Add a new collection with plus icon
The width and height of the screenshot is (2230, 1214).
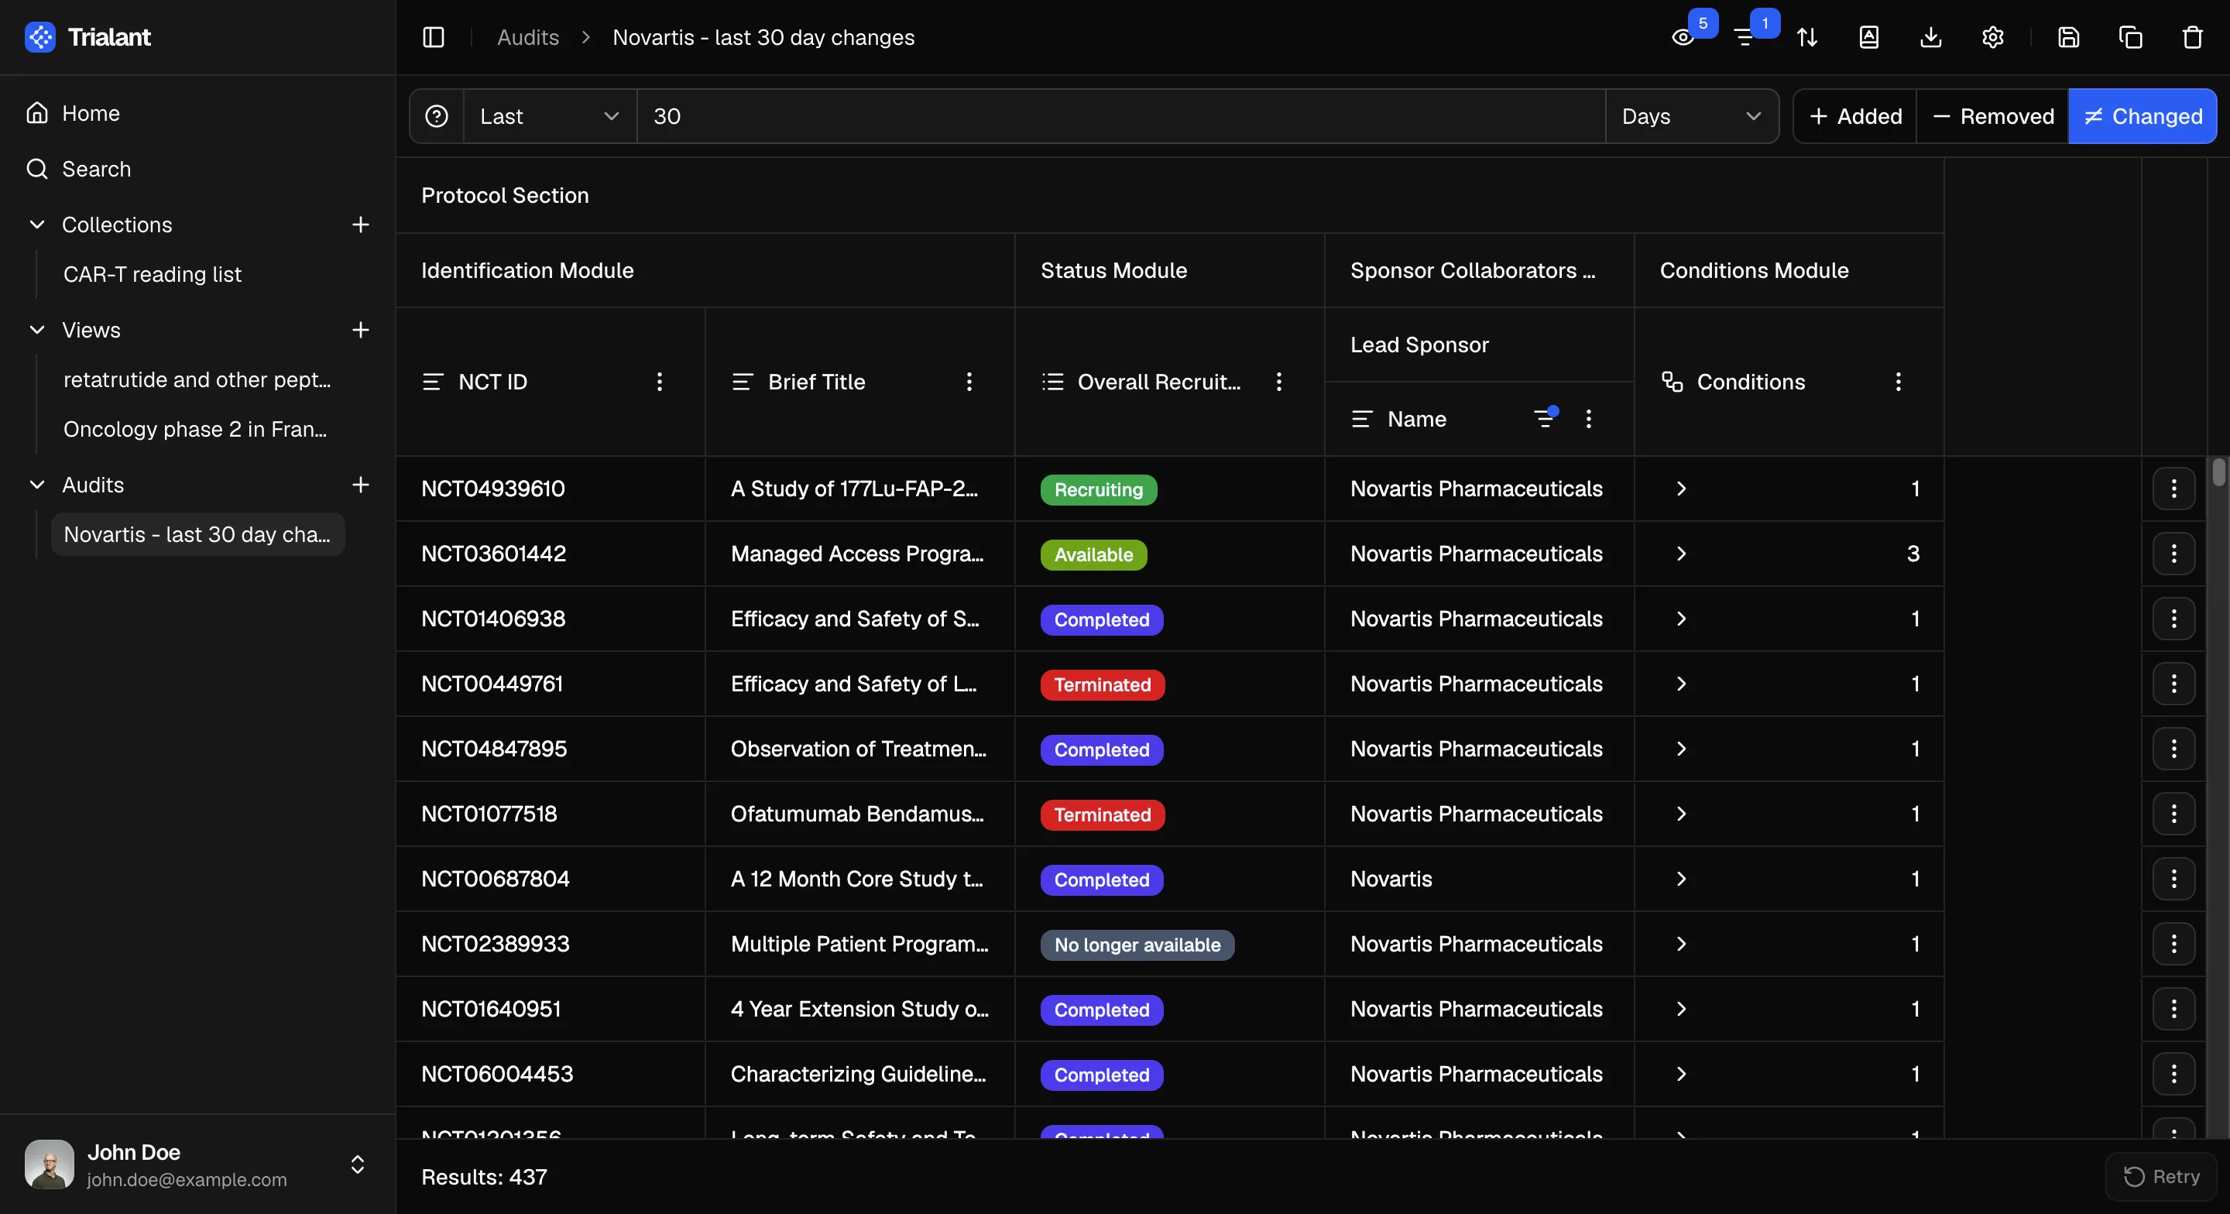click(x=361, y=225)
